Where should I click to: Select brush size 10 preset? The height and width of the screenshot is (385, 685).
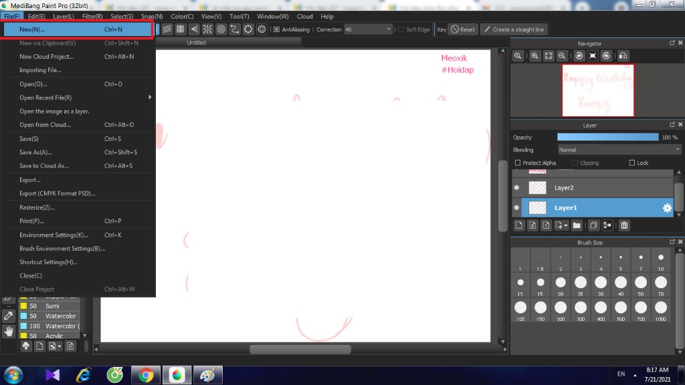point(660,261)
